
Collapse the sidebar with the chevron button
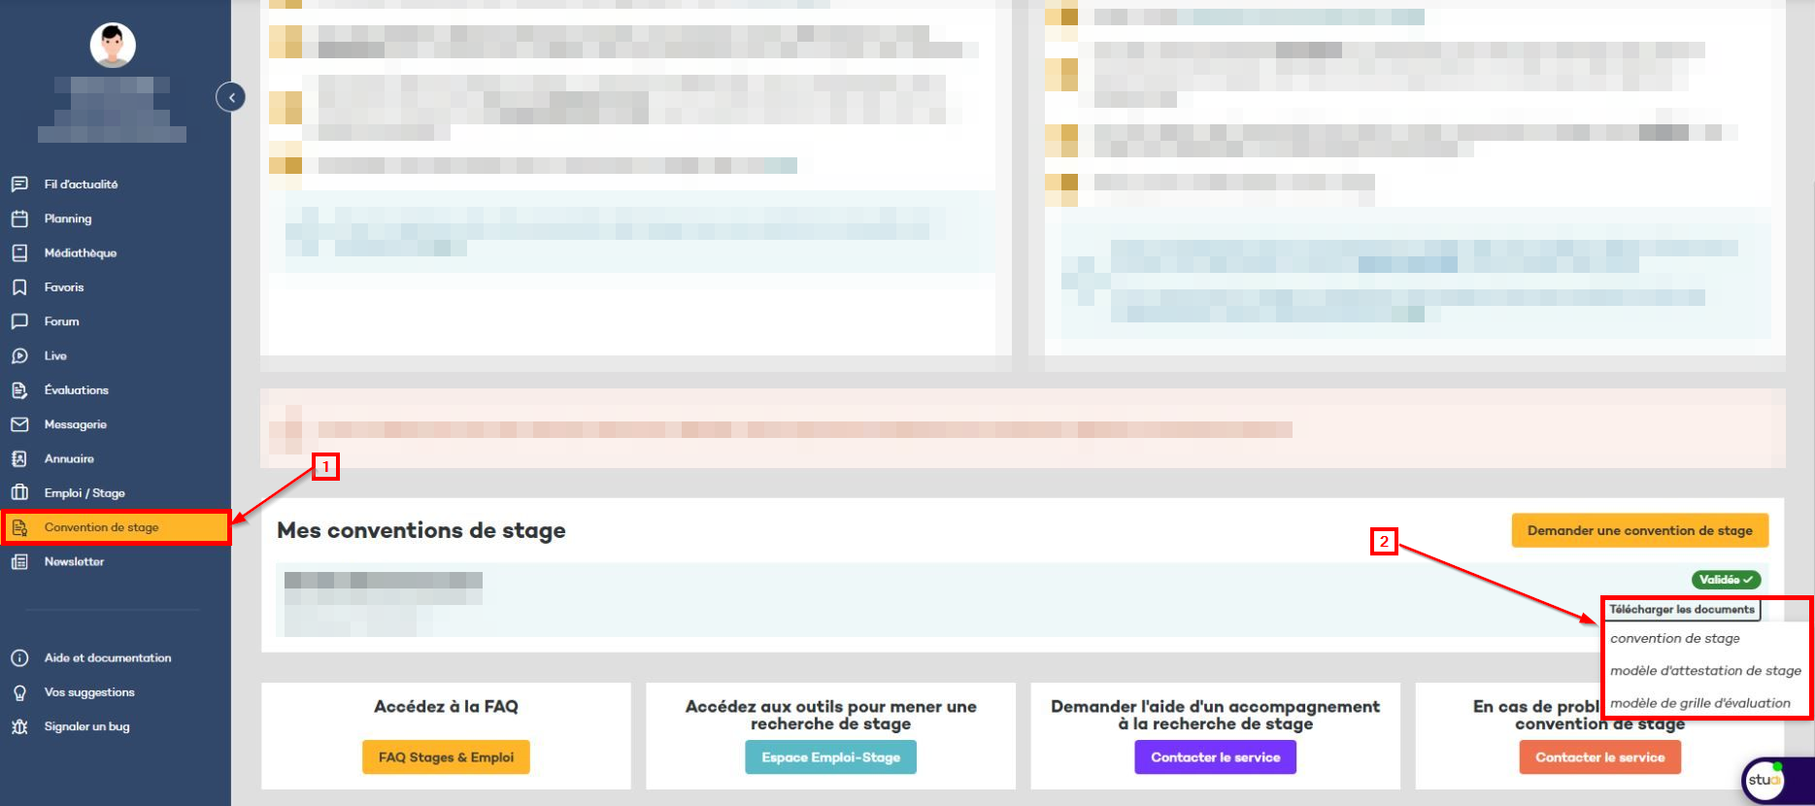point(231,97)
